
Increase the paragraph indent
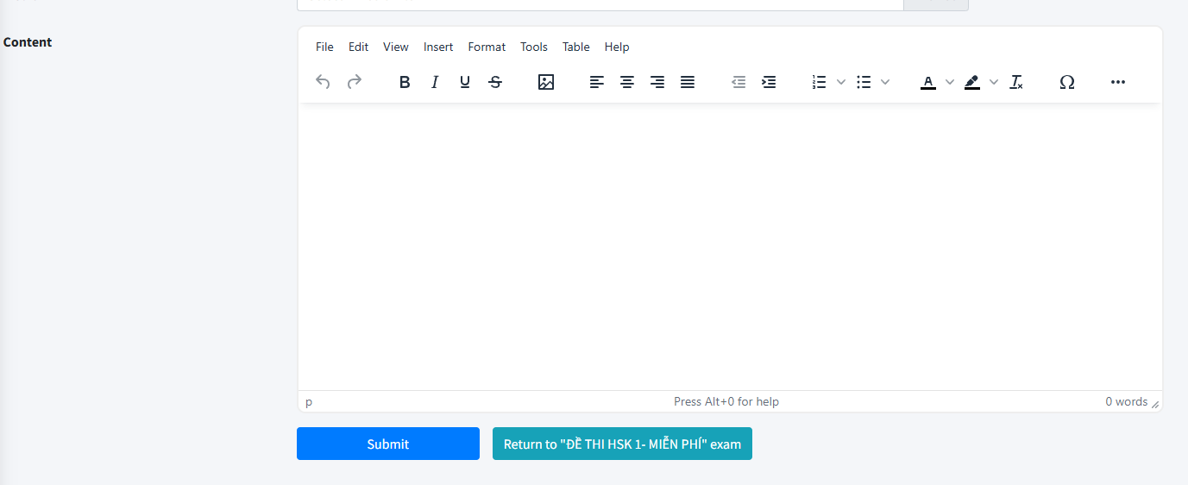769,82
